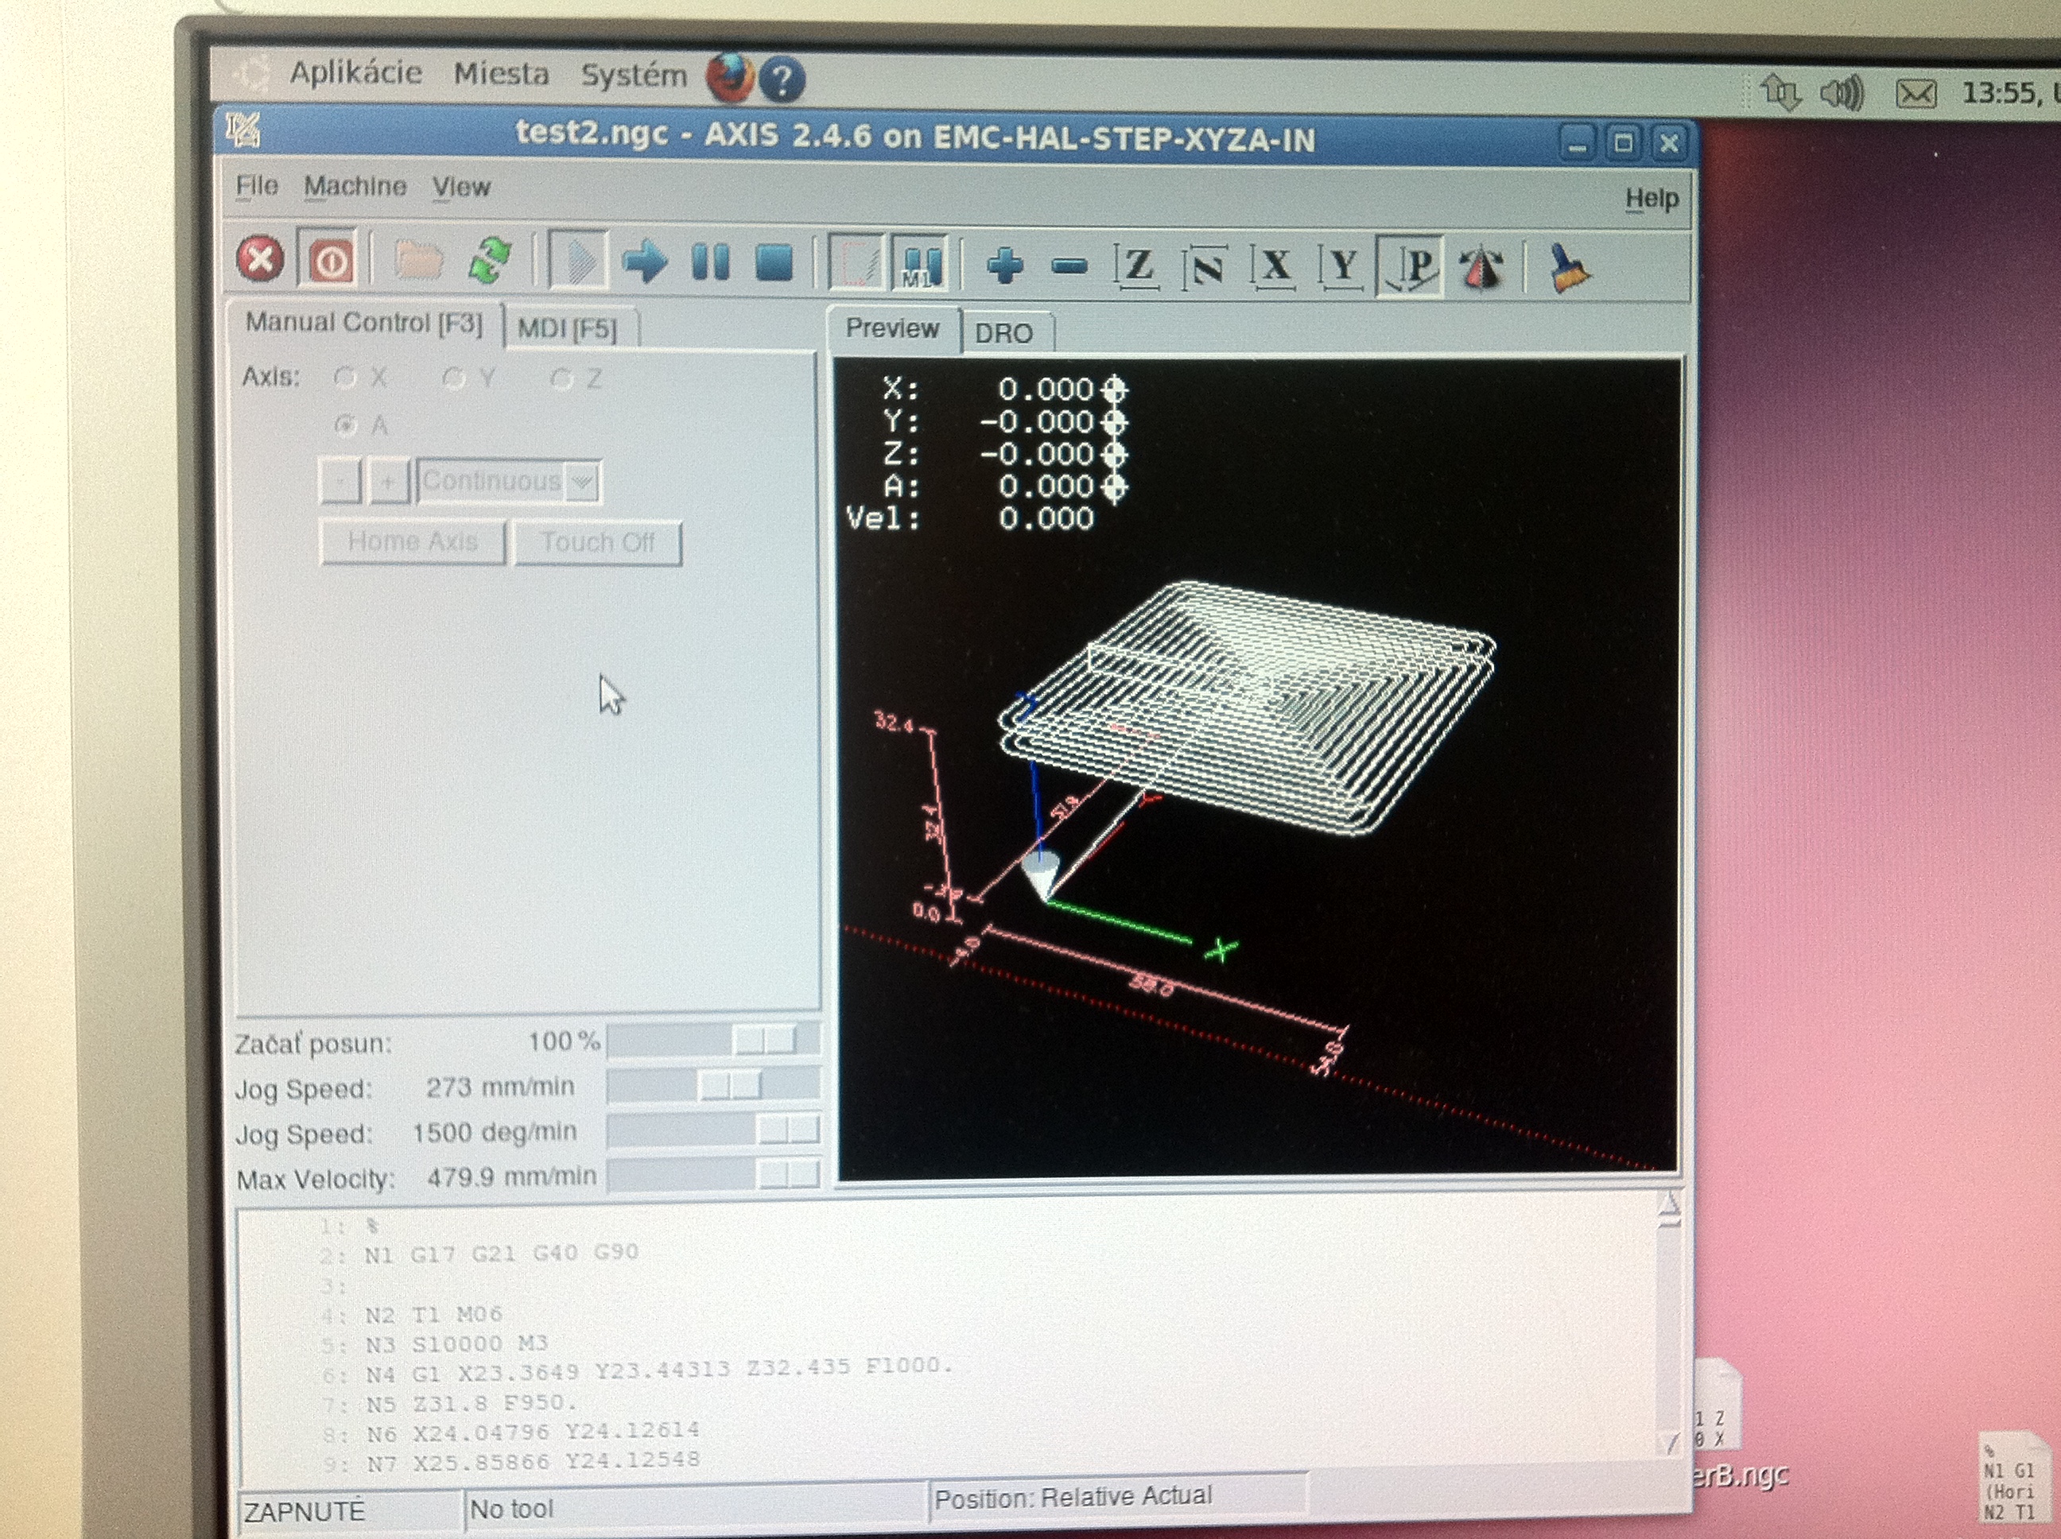Click the blue Step arrow icon

[645, 261]
